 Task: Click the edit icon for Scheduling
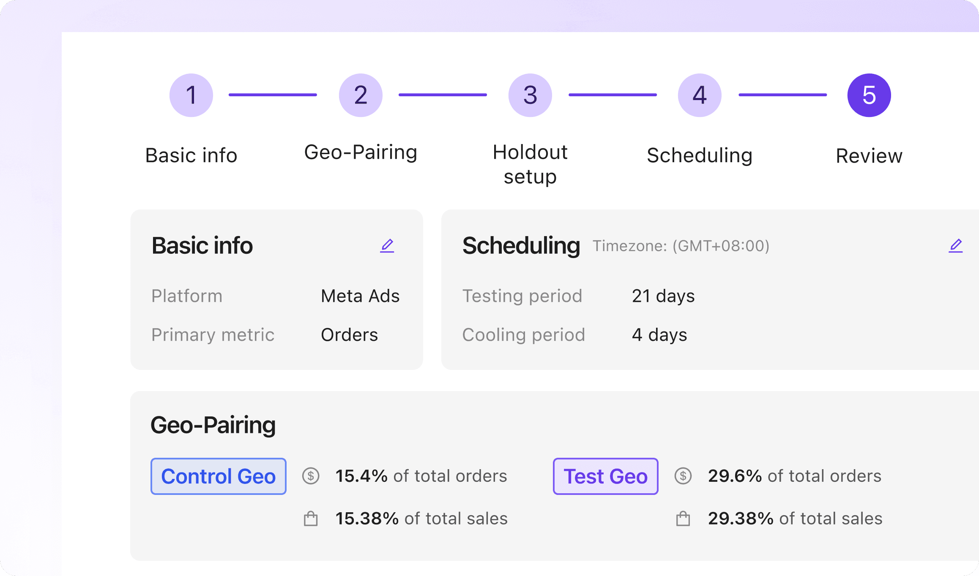pyautogui.click(x=956, y=245)
